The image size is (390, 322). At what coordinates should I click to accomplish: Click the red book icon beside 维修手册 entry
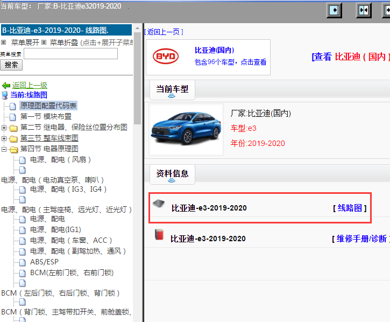pos(159,234)
